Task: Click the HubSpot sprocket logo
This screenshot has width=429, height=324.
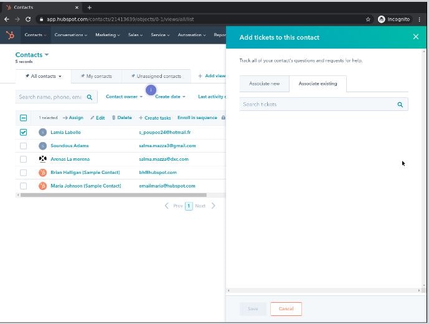Action: tap(10, 35)
